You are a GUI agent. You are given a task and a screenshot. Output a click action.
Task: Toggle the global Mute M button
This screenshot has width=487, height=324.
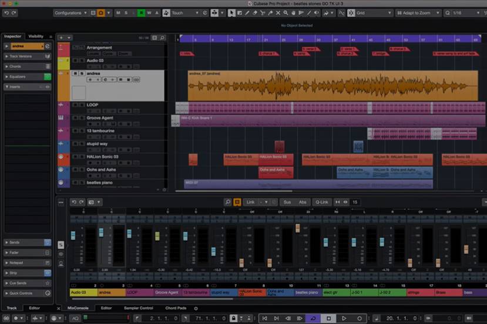coord(118,13)
